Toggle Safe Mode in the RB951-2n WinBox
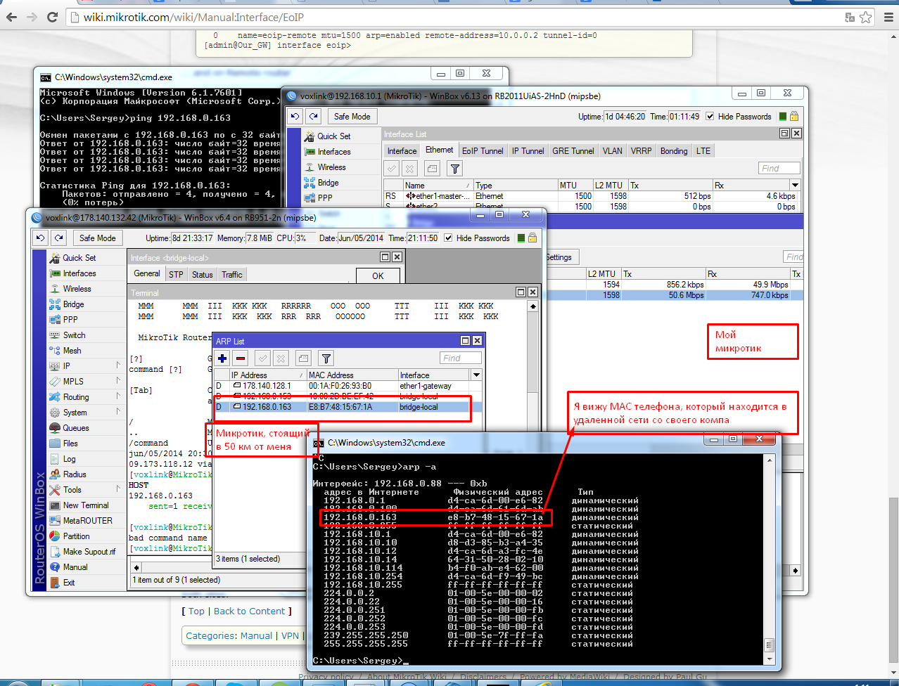This screenshot has width=899, height=686. [x=97, y=238]
